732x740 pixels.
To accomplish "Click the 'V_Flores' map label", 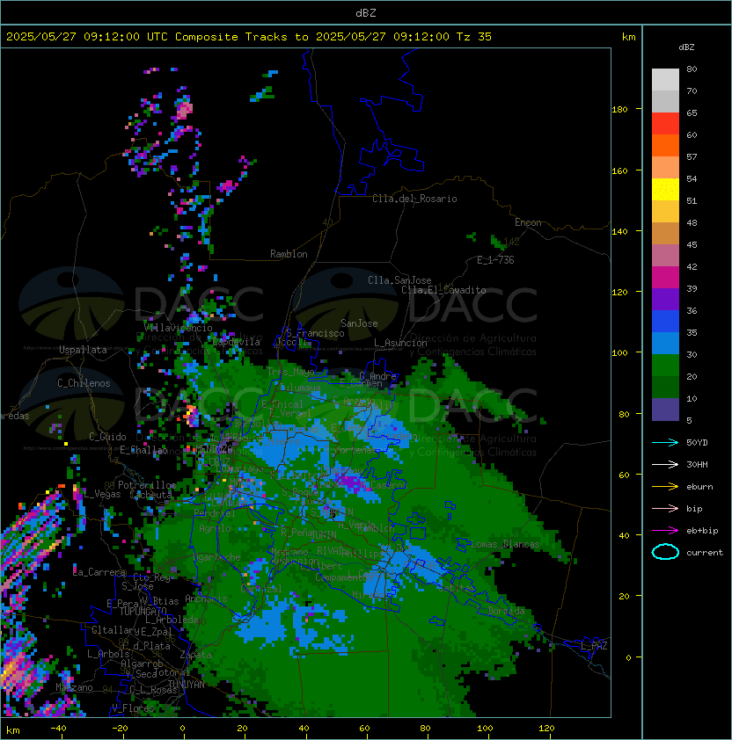I will pyautogui.click(x=133, y=708).
